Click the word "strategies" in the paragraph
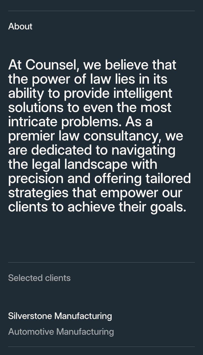The height and width of the screenshot is (355, 203). (38, 193)
